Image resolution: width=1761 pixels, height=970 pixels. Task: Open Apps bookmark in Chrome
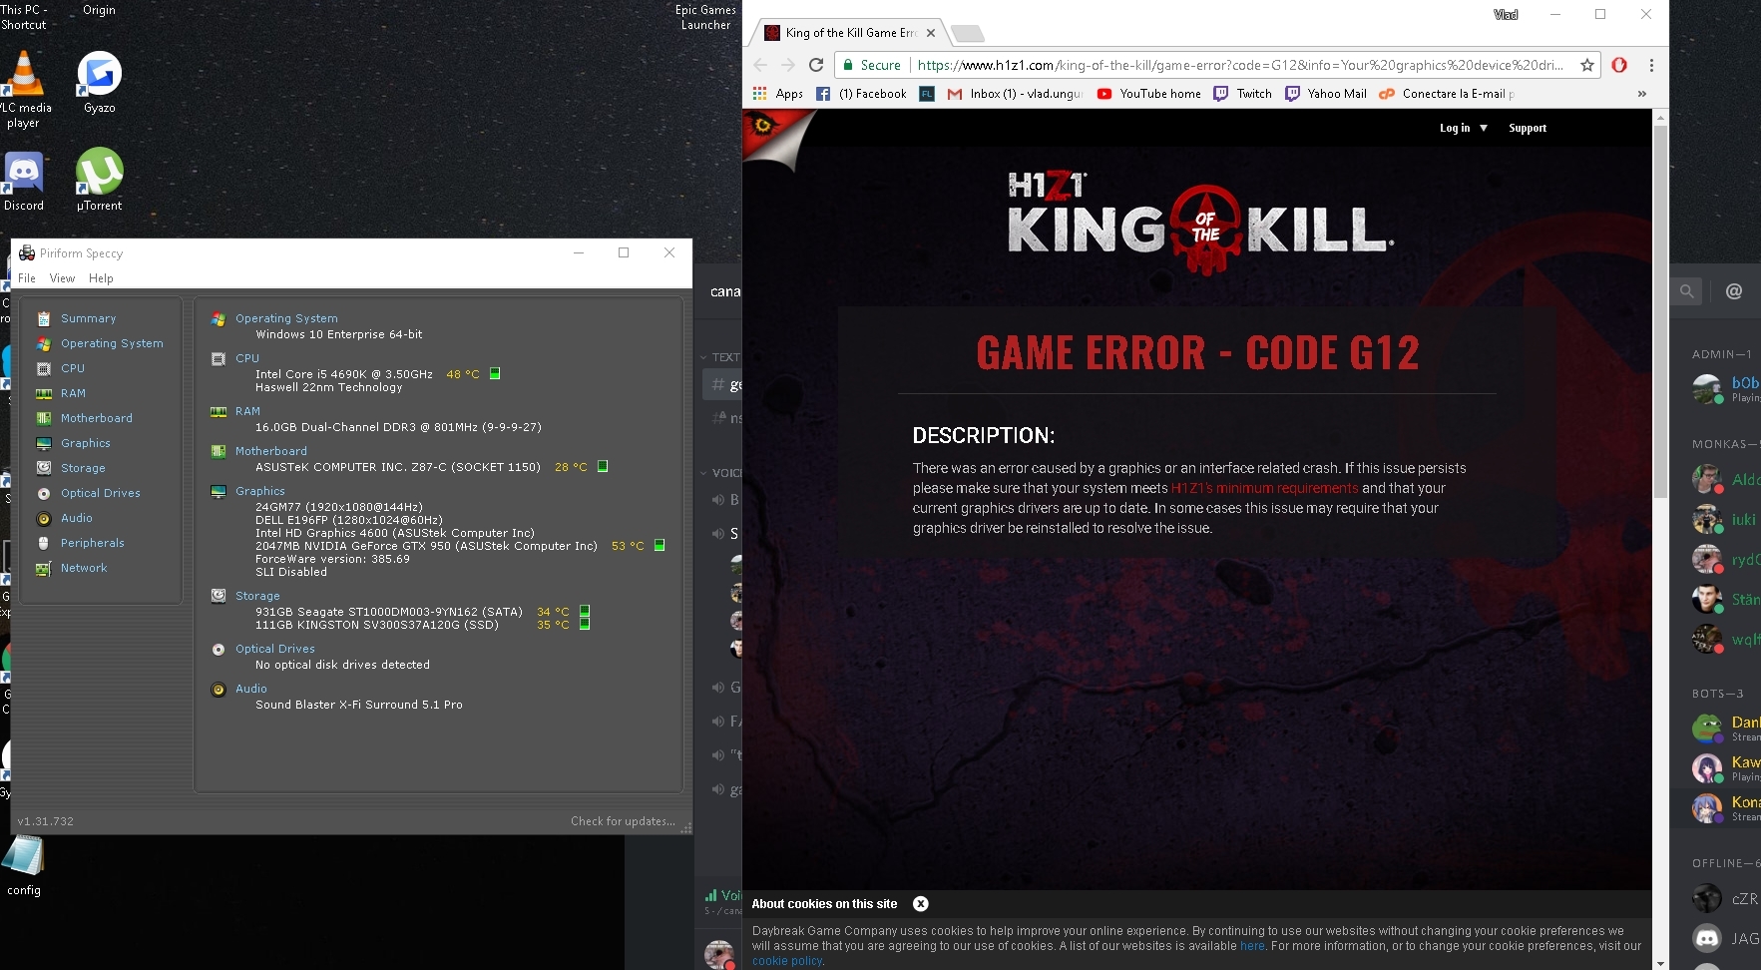pyautogui.click(x=778, y=94)
